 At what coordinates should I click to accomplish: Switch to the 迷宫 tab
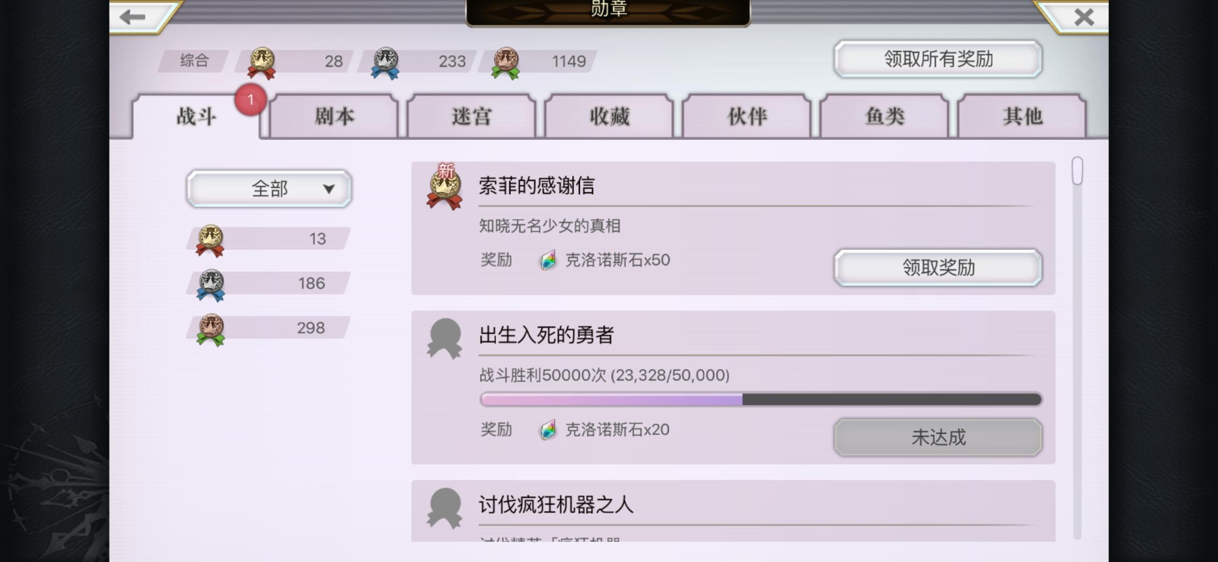tap(472, 116)
